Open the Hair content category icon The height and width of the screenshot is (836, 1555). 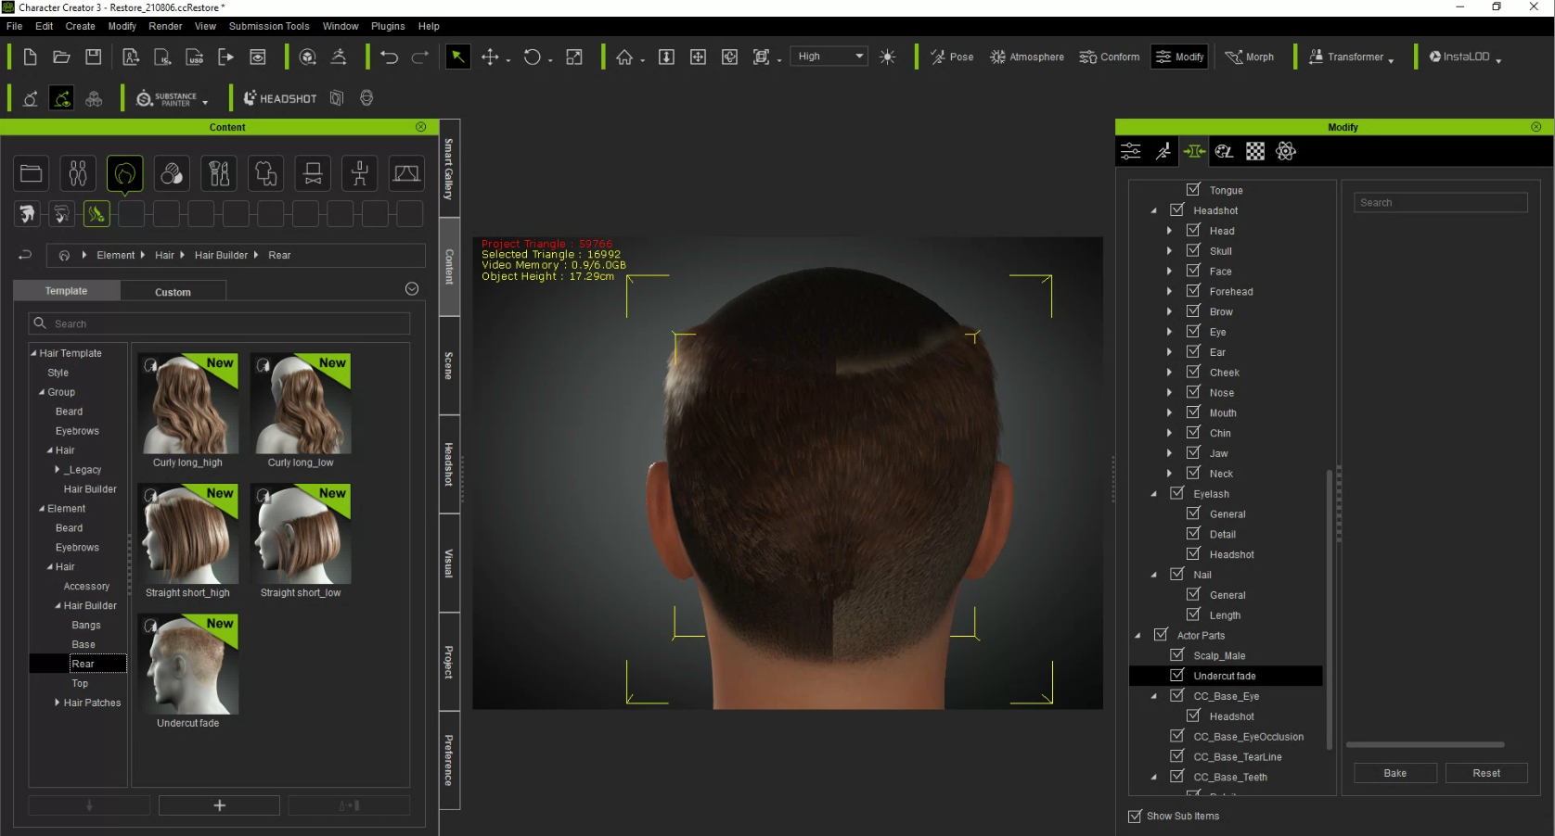pyautogui.click(x=125, y=173)
